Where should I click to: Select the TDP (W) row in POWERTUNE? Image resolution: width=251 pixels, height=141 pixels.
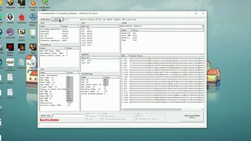click(100, 80)
